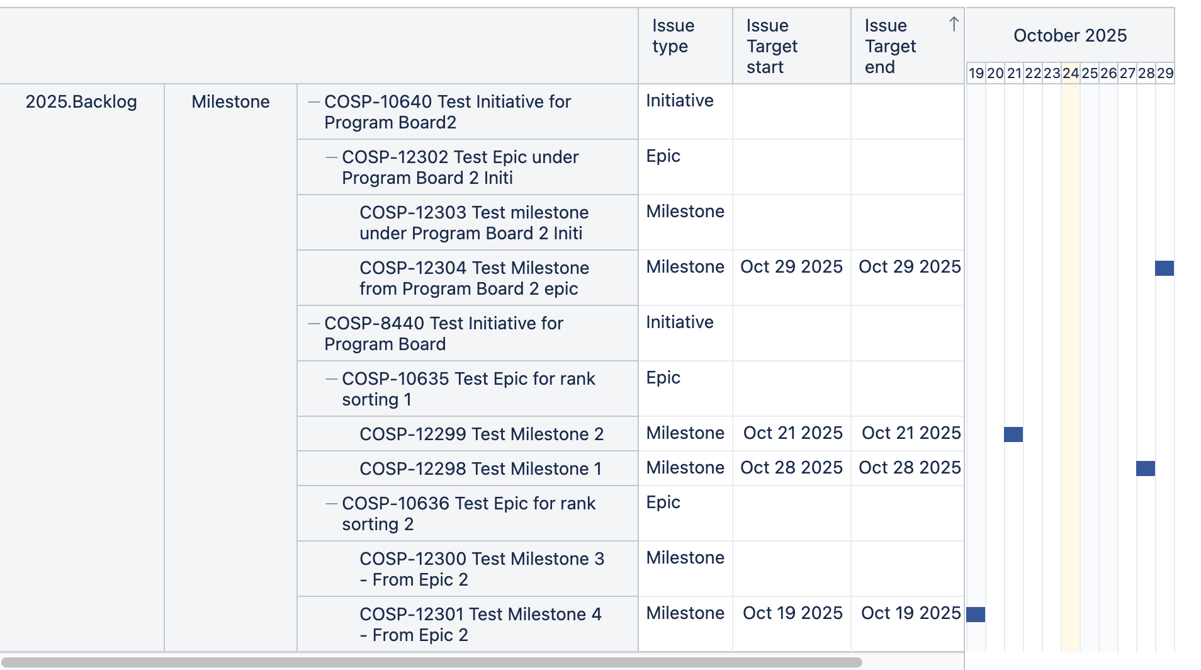
Task: Select the Gantt bar on October 28
Action: pos(1145,468)
